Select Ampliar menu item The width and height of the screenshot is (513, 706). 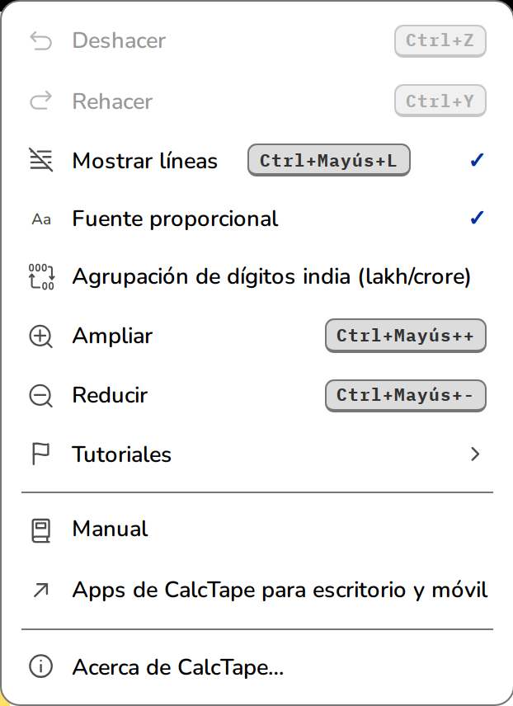256,336
